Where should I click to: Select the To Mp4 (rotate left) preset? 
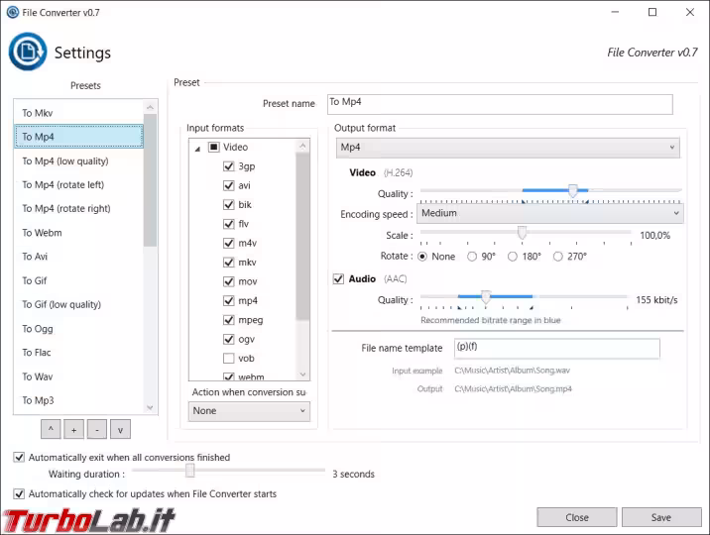[x=78, y=184]
